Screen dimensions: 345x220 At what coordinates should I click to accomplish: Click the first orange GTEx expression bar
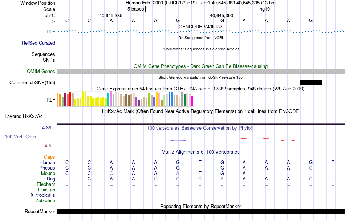pyautogui.click(x=58, y=100)
